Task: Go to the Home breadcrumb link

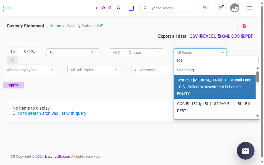Action: 56,26
